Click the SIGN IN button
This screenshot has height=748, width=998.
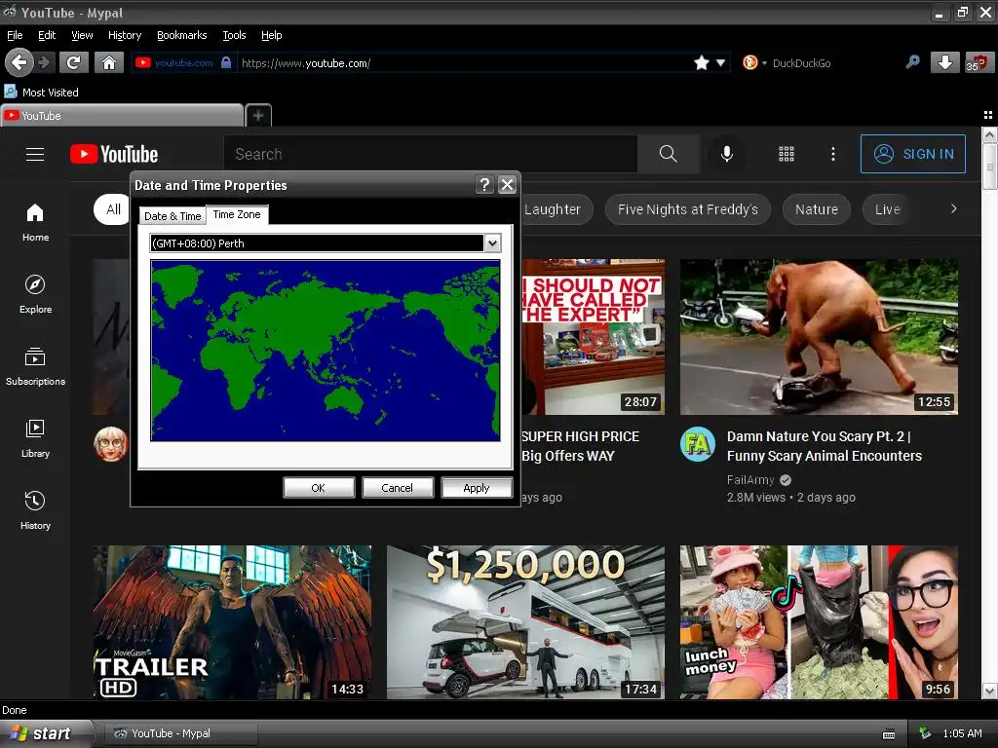[x=912, y=154]
